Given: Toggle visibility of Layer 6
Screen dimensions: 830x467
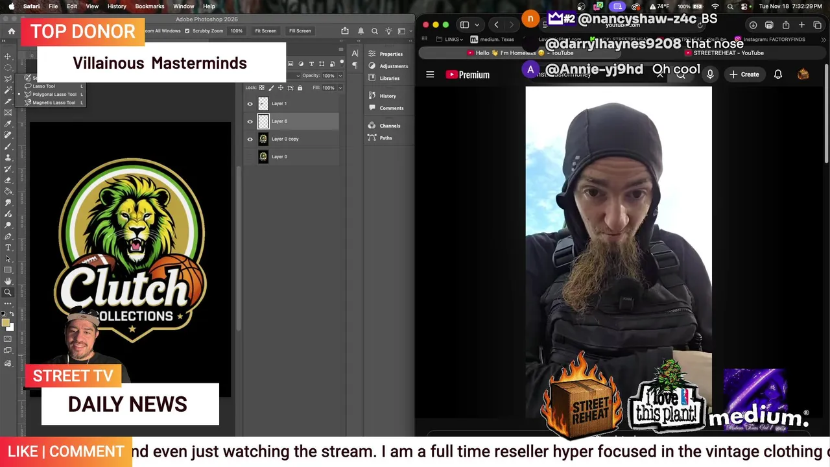Looking at the screenshot, I should pos(250,121).
